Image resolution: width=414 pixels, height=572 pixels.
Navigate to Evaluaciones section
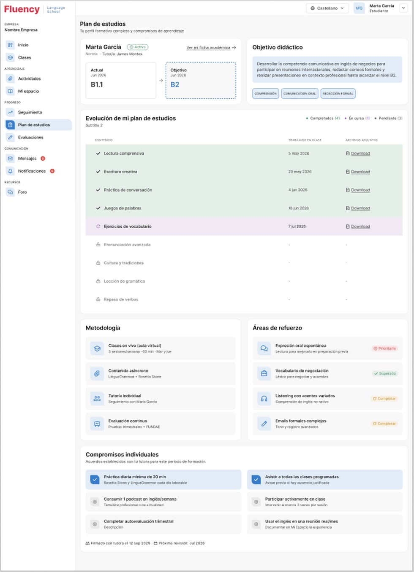pos(38,138)
